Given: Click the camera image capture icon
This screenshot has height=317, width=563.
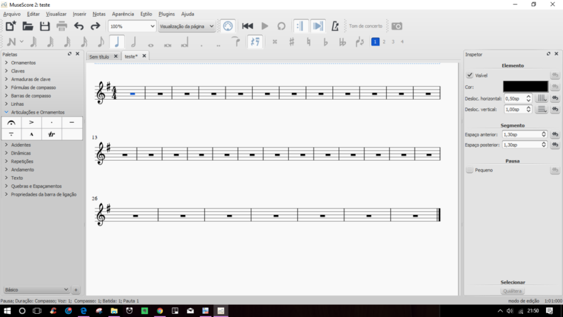Looking at the screenshot, I should pos(396,26).
